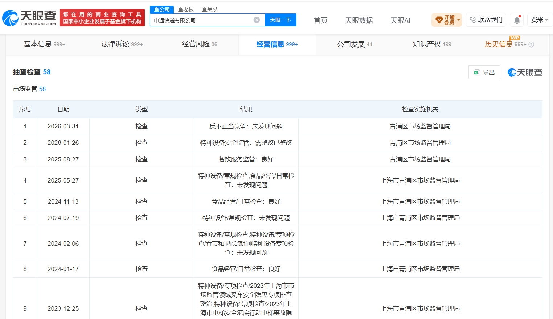553x319 pixels.
Task: Open the 基本信息 tab
Action: [44, 44]
